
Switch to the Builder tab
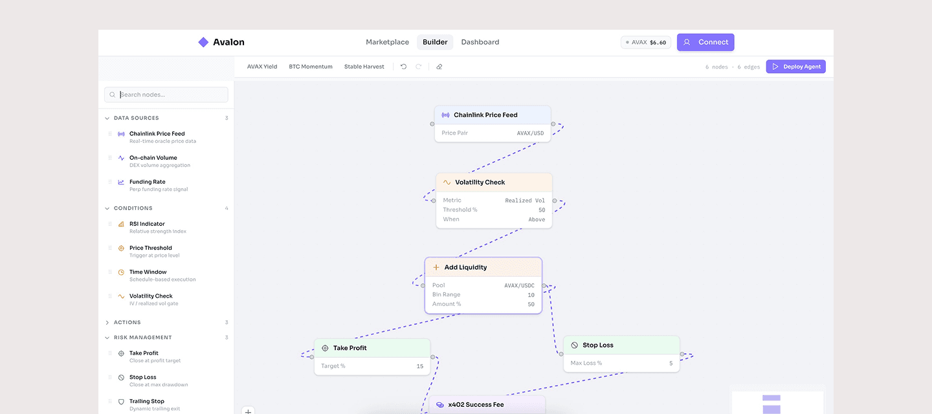tap(435, 42)
